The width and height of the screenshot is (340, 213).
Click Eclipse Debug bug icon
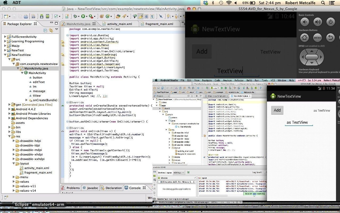(x=75, y=16)
